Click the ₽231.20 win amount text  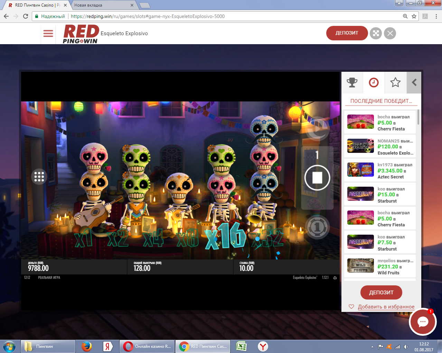(388, 267)
